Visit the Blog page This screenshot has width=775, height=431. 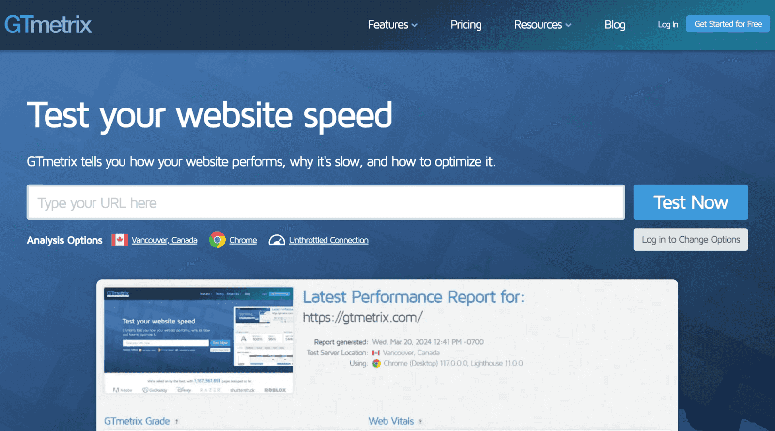pyautogui.click(x=615, y=25)
